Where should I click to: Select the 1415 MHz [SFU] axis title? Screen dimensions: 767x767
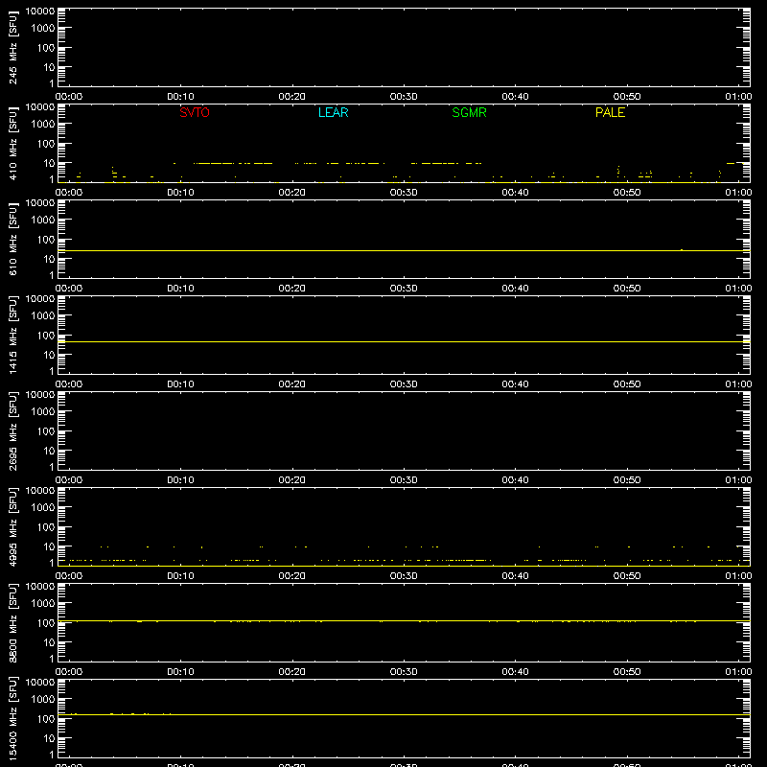[x=12, y=335]
